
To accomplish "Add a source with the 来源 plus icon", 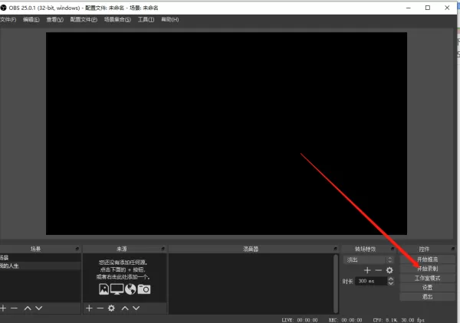I will [89, 308].
